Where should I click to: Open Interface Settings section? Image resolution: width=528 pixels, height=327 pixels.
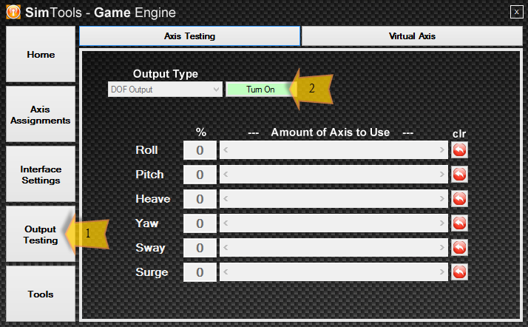pyautogui.click(x=41, y=175)
